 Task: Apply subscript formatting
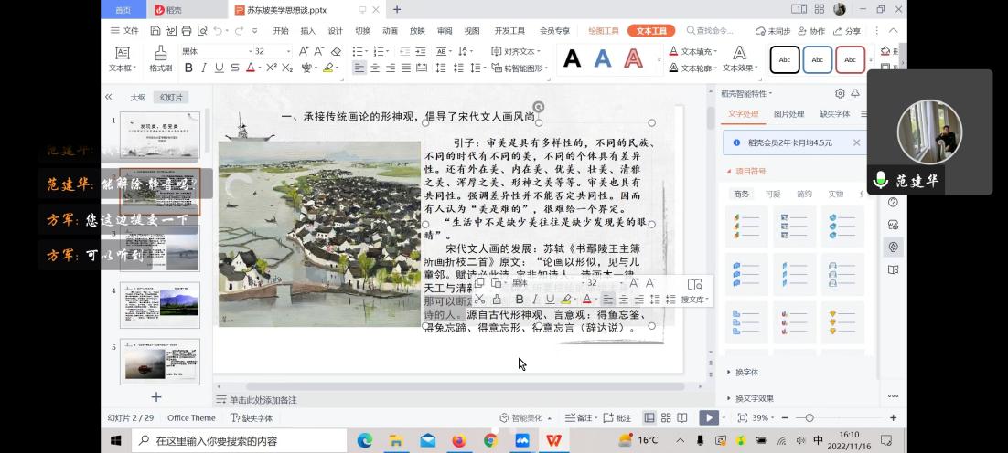click(x=287, y=68)
